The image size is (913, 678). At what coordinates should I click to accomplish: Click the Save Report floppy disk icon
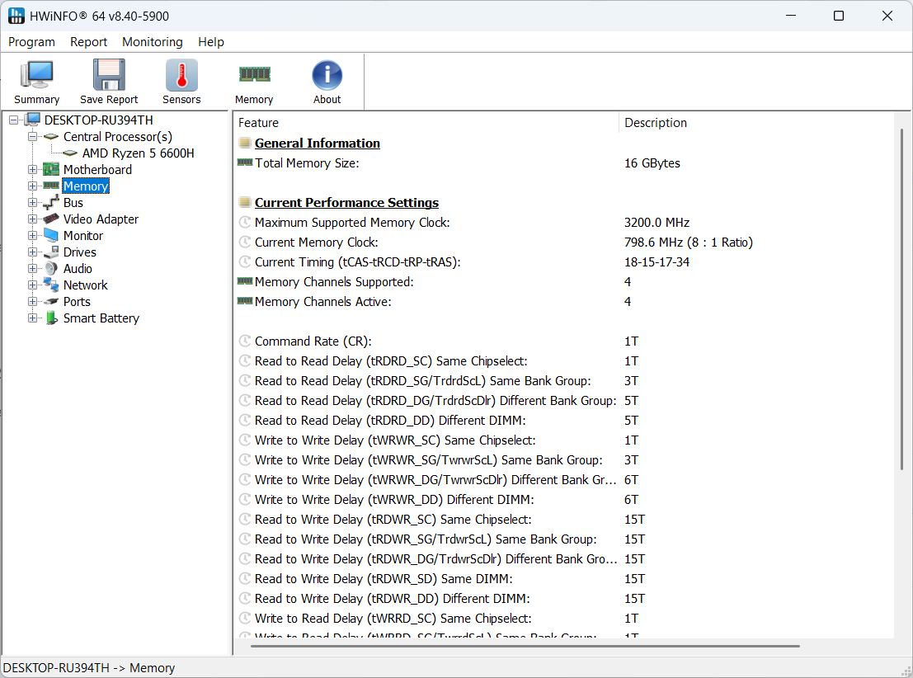coord(109,76)
